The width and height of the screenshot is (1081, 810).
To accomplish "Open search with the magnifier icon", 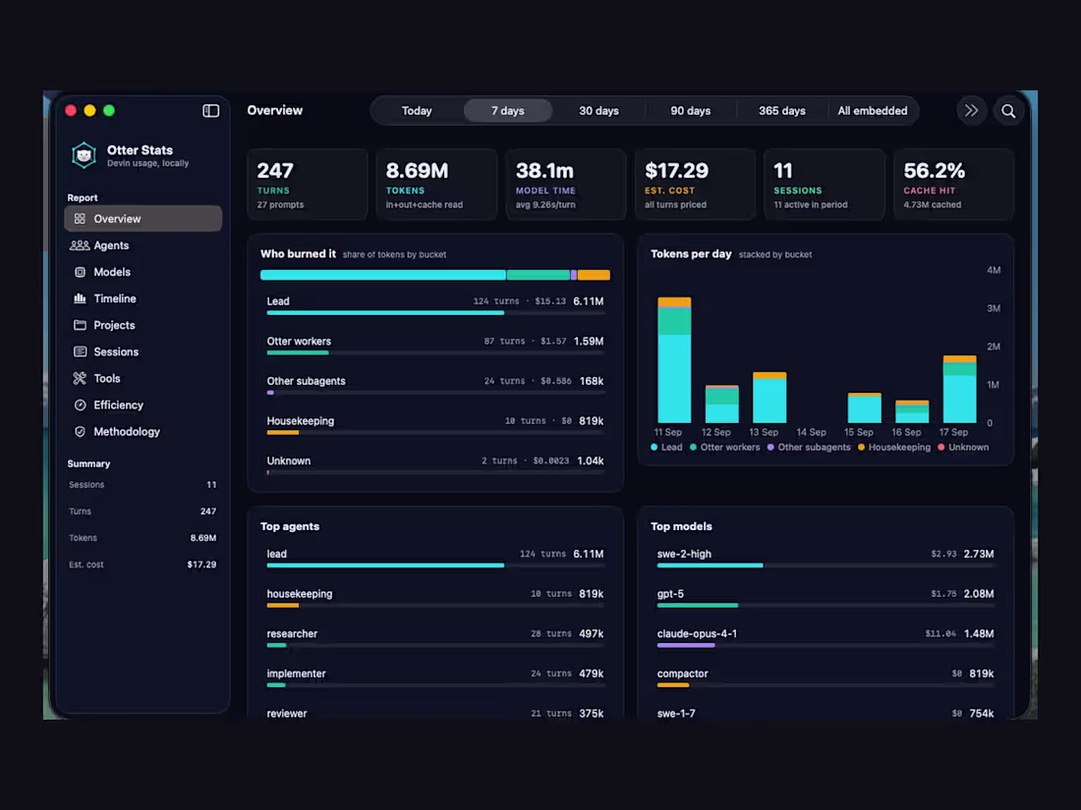I will tap(1008, 111).
